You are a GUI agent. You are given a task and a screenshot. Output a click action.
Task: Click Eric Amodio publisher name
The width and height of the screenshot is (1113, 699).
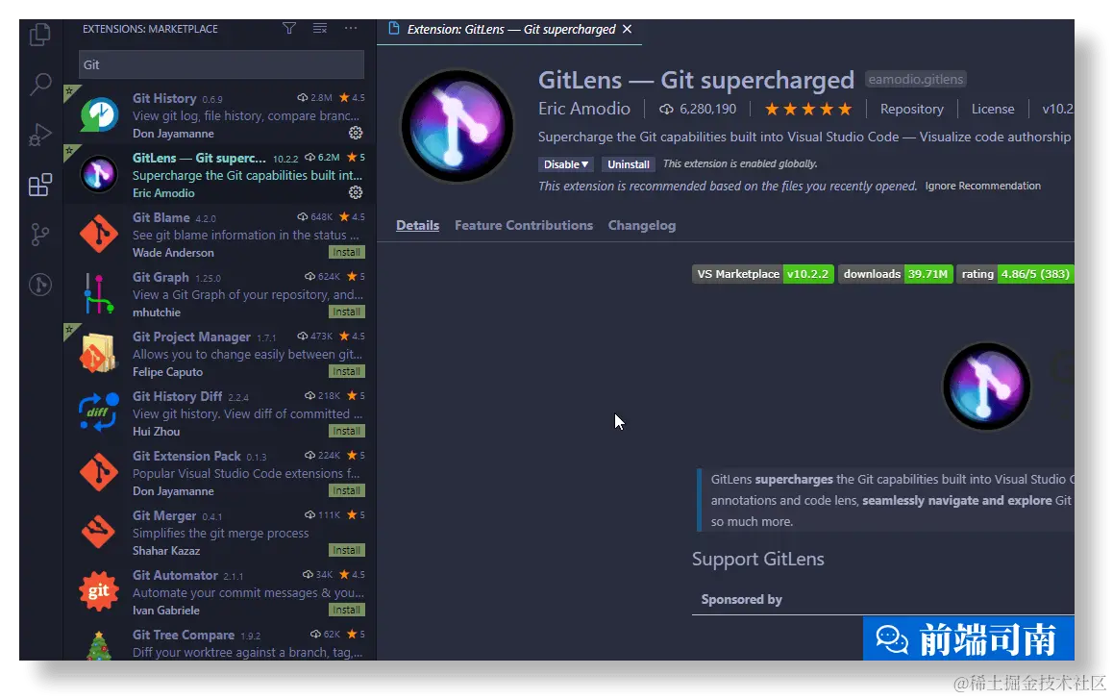tap(584, 108)
